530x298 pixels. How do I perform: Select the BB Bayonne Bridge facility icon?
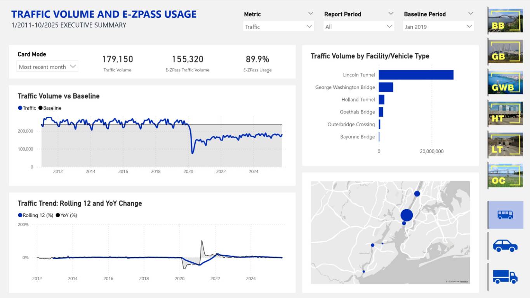(x=505, y=21)
